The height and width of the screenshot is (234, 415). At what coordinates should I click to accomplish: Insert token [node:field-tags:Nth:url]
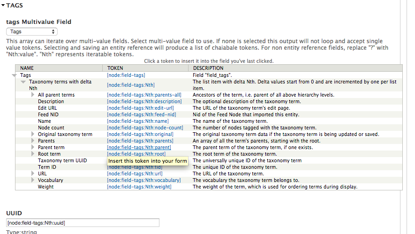[x=135, y=174]
